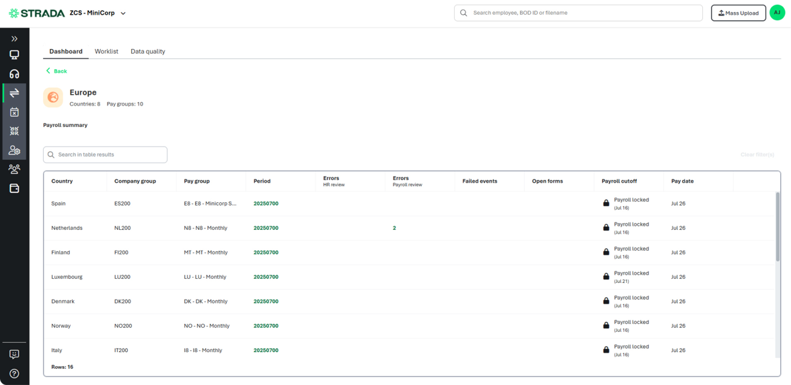Image resolution: width=791 pixels, height=385 pixels.
Task: Open the people group sidebar icon
Action: click(14, 169)
